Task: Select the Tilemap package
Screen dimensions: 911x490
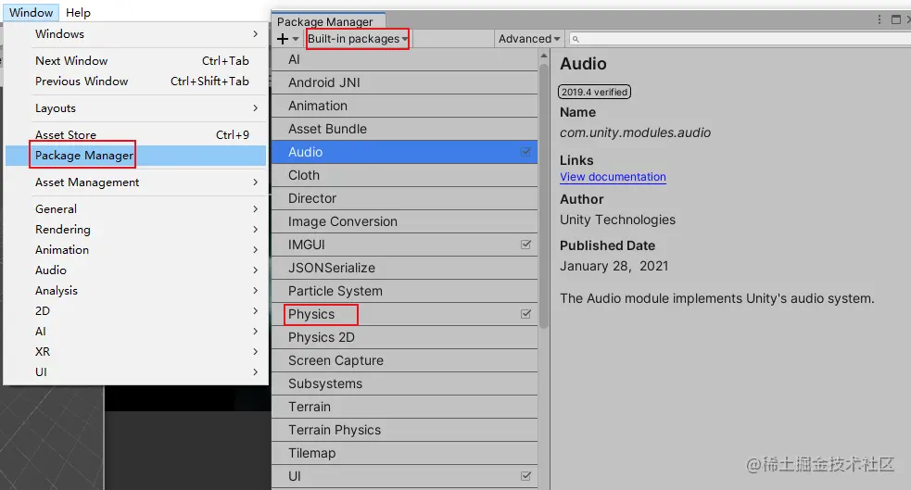Action: click(x=404, y=454)
